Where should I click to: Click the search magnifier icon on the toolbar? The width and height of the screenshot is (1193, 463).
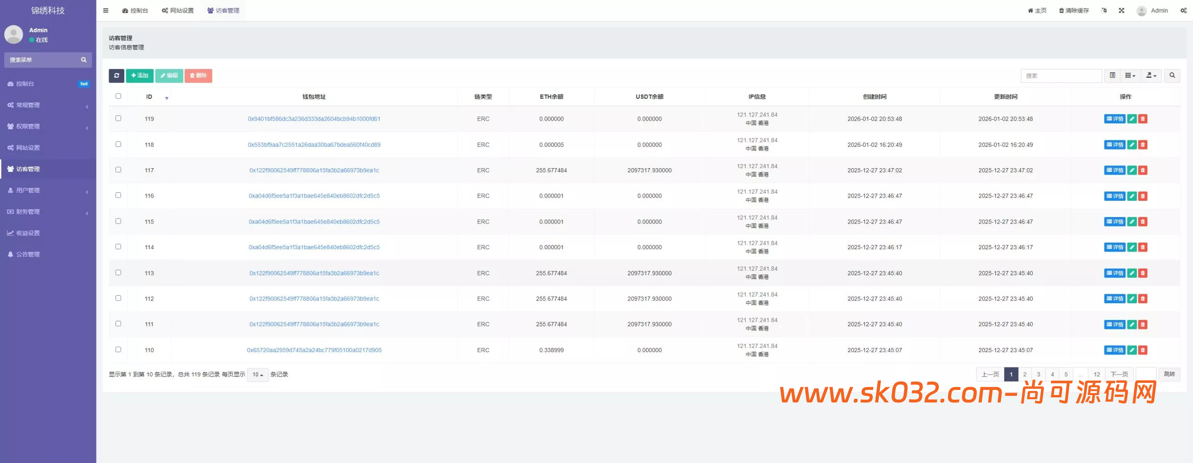coord(1172,75)
